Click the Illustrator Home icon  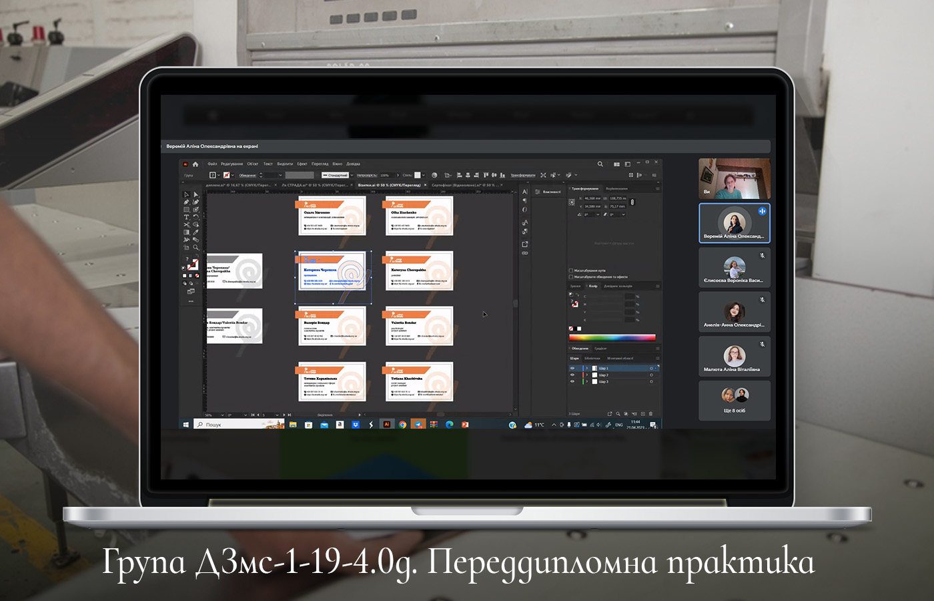pos(195,164)
